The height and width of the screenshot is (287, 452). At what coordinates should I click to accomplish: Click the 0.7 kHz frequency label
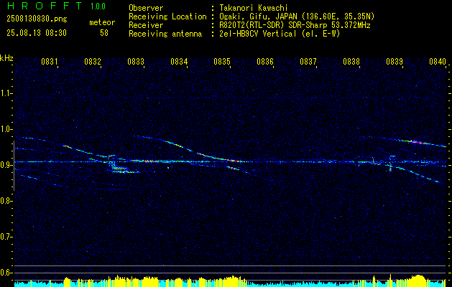tap(5, 237)
